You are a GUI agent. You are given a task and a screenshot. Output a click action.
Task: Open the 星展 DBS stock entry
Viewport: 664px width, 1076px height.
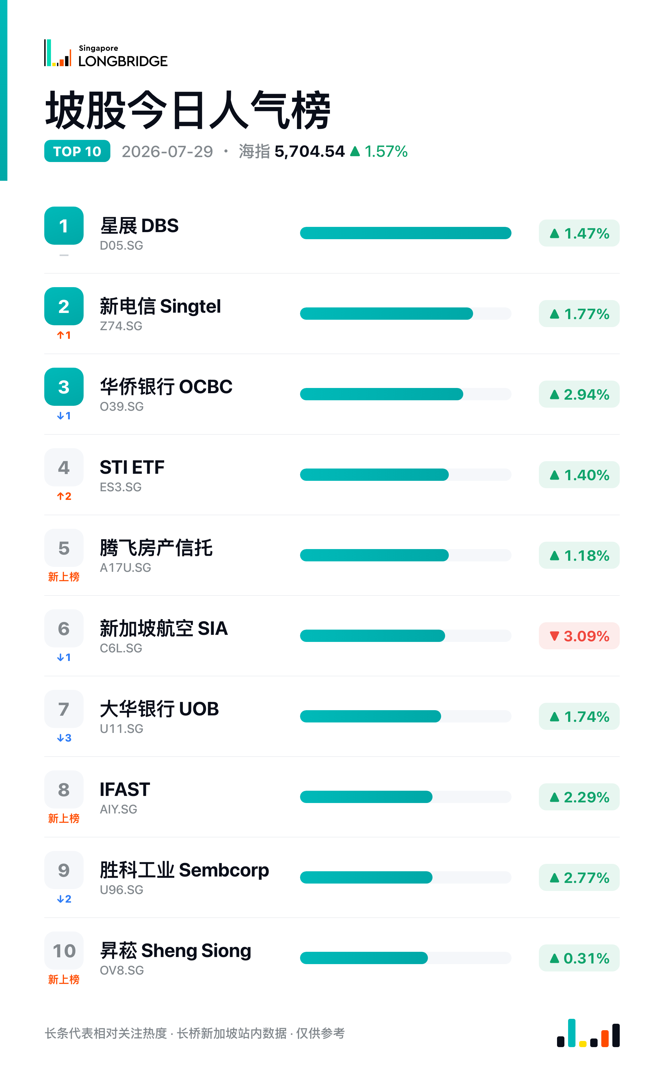tap(139, 233)
